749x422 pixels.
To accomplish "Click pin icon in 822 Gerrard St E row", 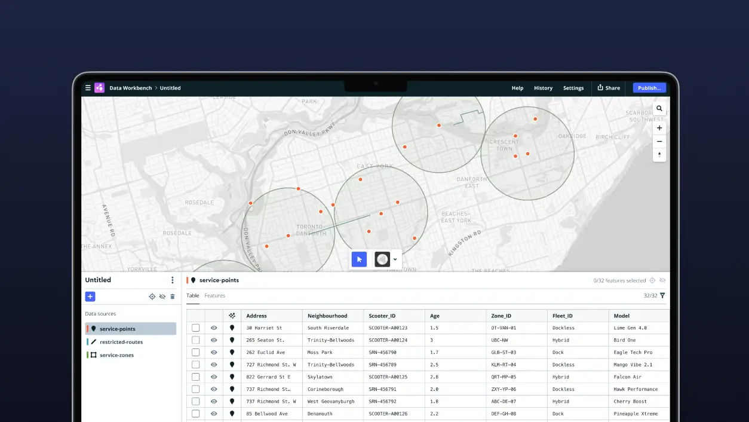I will tap(232, 377).
